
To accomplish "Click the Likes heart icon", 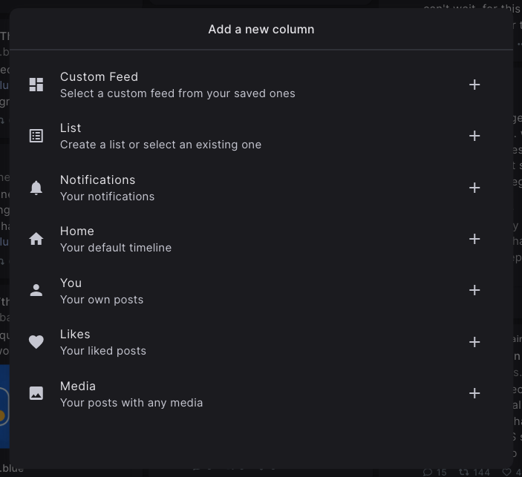I will [x=36, y=342].
